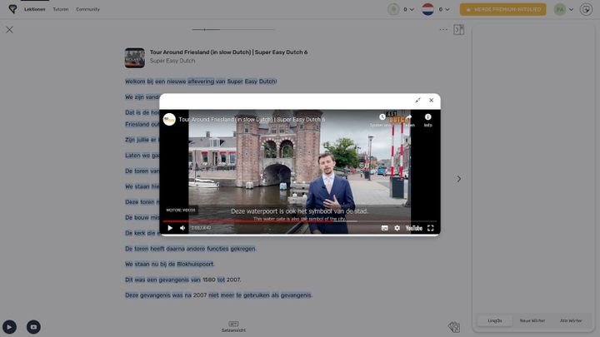
Task: Click the lesson progress bar
Action: coord(233,29)
